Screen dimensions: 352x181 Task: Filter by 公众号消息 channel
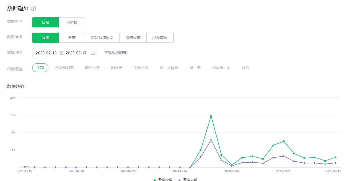click(x=65, y=68)
